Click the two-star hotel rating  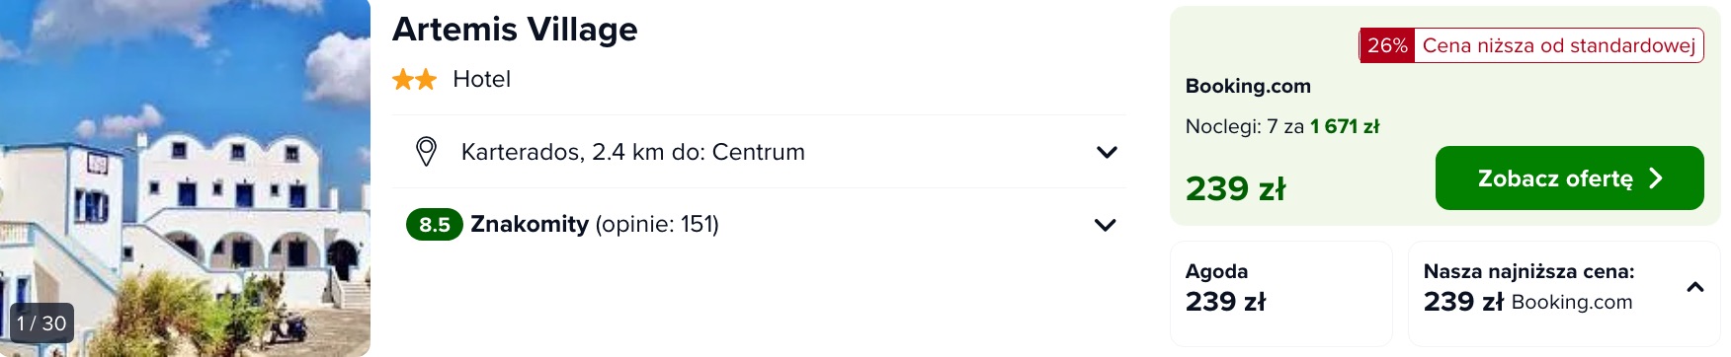[415, 79]
